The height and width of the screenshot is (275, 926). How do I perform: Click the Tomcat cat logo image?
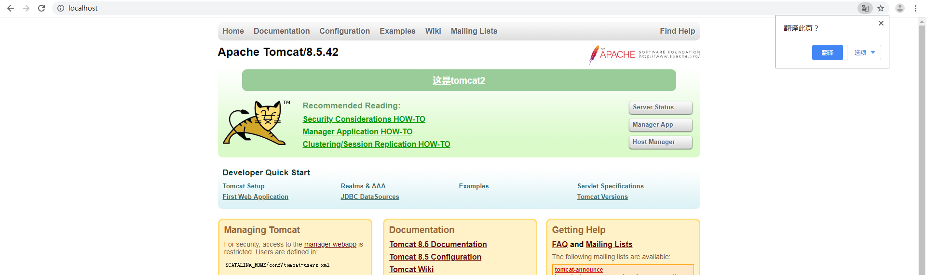coord(257,122)
